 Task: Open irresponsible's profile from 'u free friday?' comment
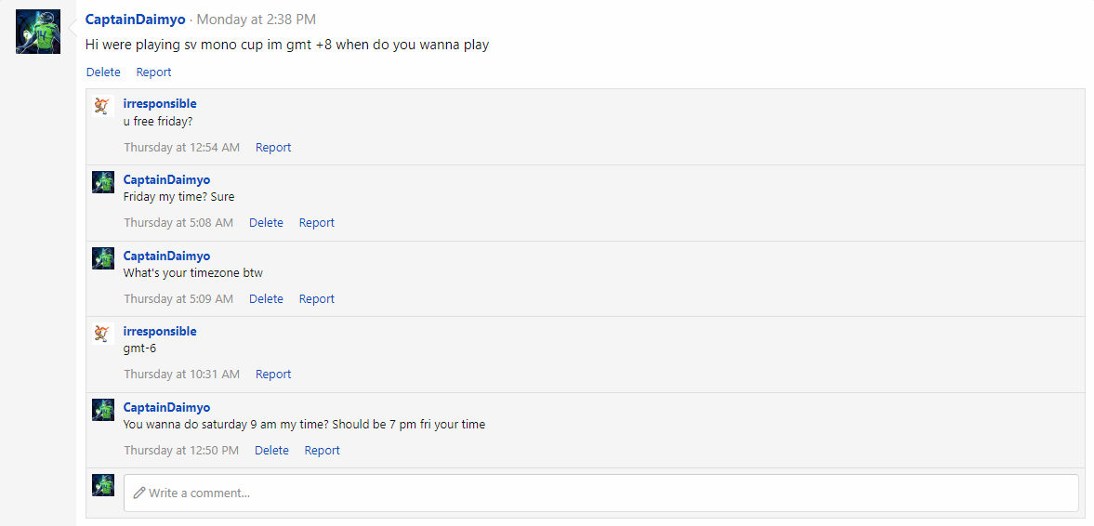pyautogui.click(x=160, y=103)
